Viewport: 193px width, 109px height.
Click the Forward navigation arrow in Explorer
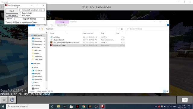[x=34, y=29]
